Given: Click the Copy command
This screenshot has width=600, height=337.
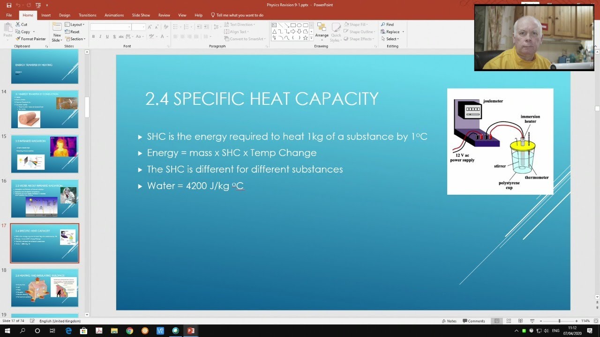Looking at the screenshot, I should click(x=23, y=32).
